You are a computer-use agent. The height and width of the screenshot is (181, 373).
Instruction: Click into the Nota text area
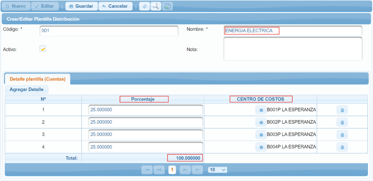pyautogui.click(x=293, y=49)
